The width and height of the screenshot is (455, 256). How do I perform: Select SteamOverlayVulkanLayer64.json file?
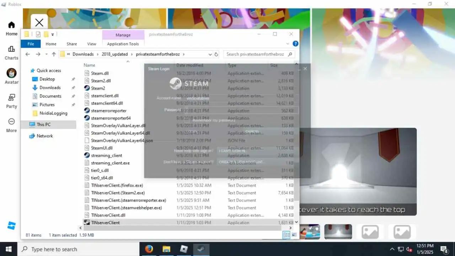point(122,140)
